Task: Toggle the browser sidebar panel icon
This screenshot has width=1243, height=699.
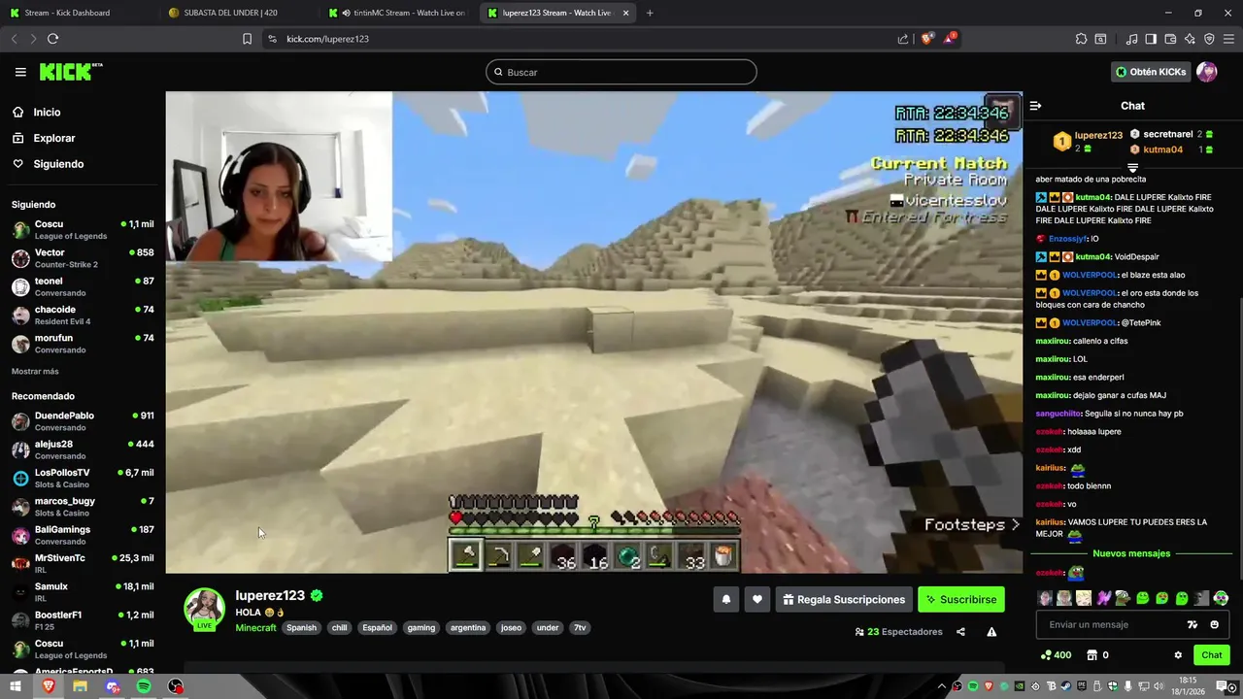Action: click(x=1151, y=39)
